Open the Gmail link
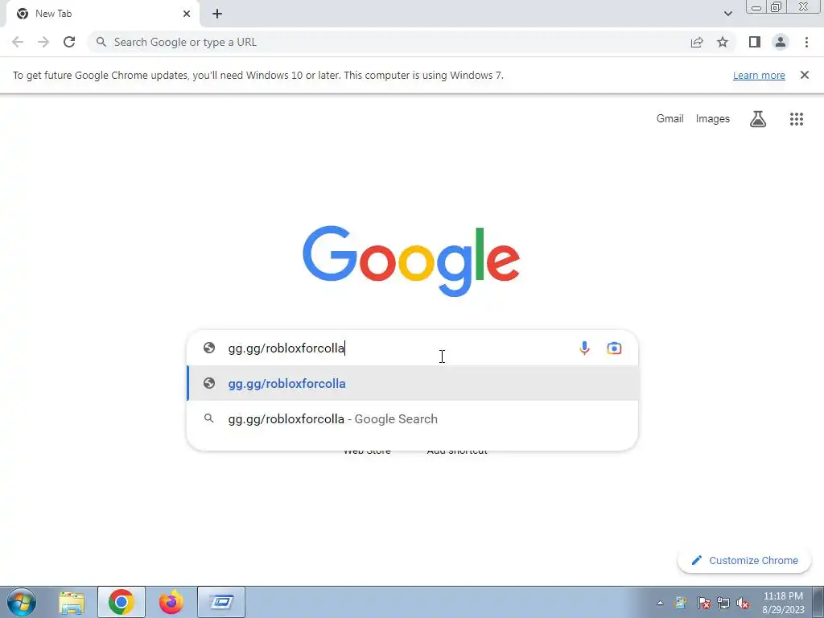This screenshot has width=824, height=618. pos(669,119)
